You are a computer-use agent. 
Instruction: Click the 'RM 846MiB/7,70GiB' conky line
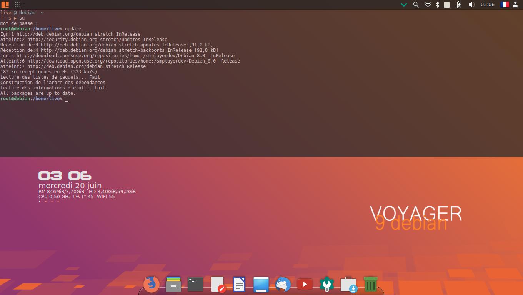(87, 191)
